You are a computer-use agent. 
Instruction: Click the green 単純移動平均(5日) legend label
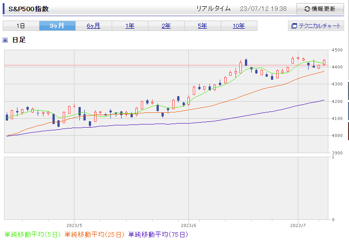(x=33, y=234)
